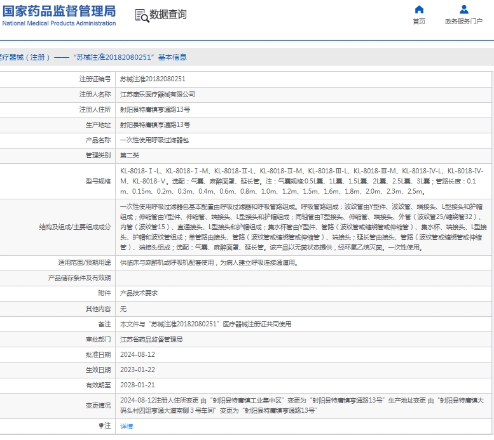Screen dimensions: 494x440
Task: Click the 产品技术要求 attachment text
Action: 139,293
